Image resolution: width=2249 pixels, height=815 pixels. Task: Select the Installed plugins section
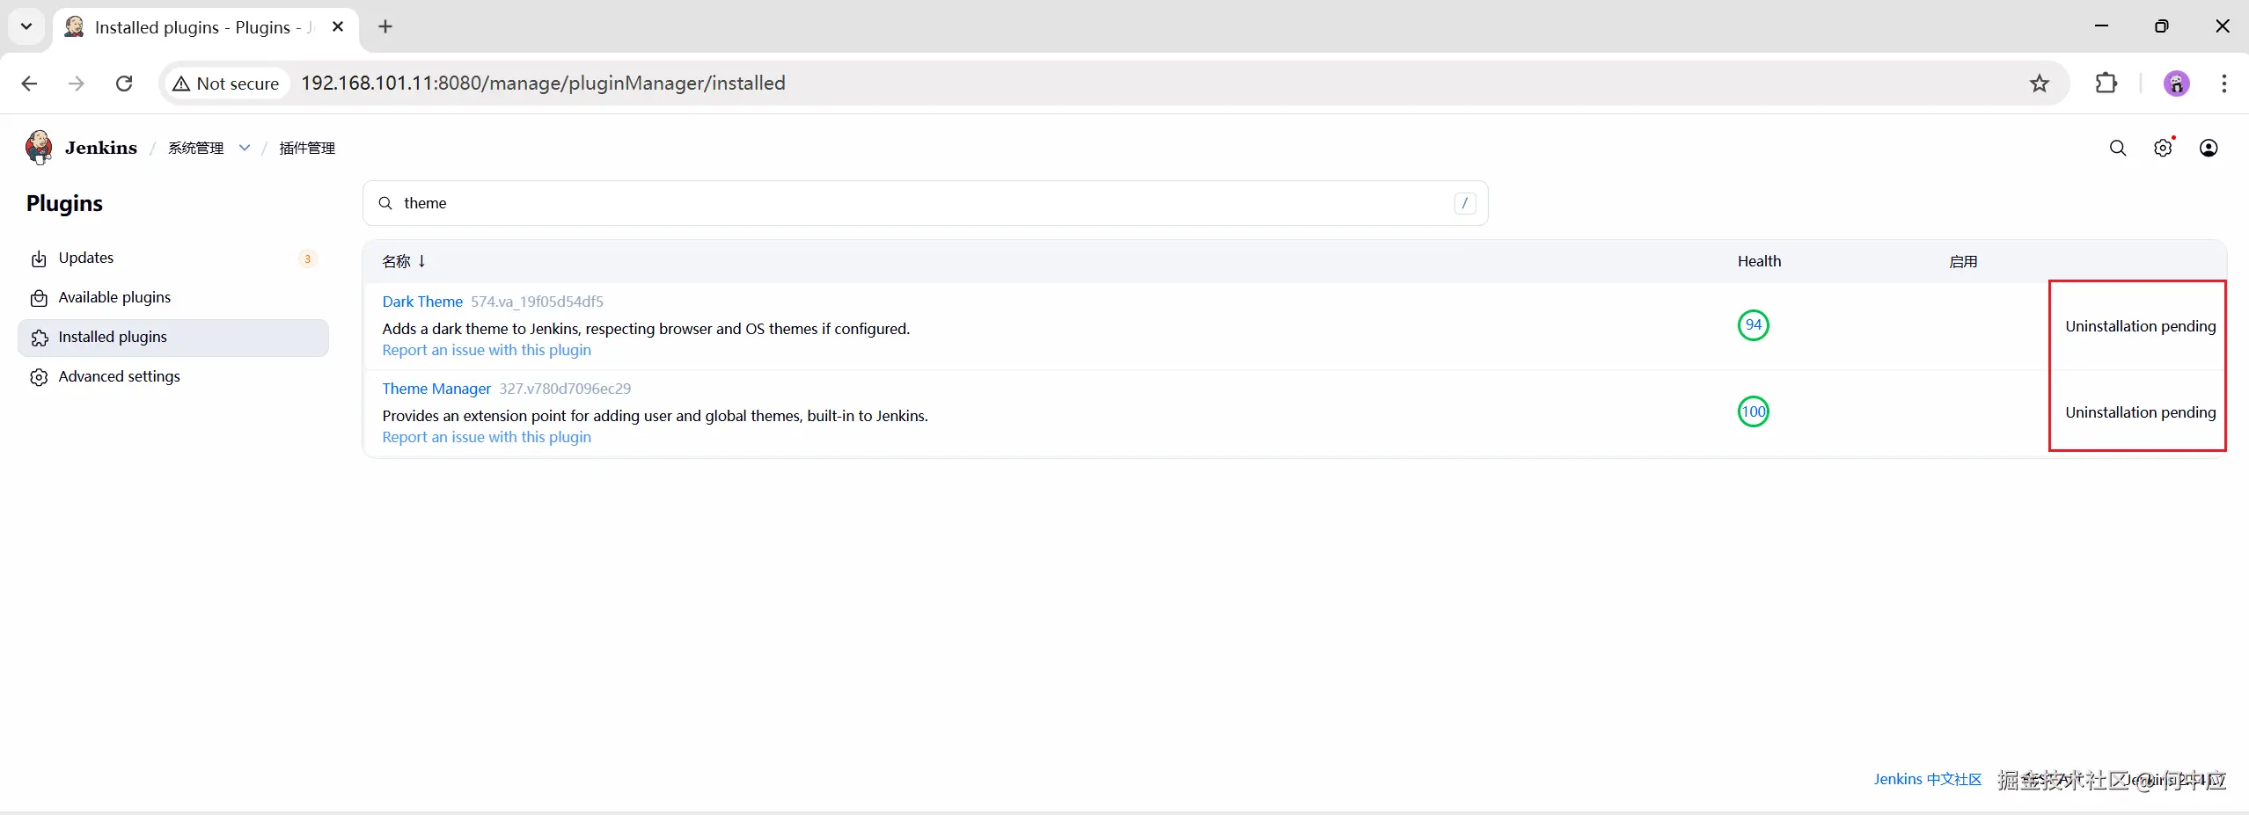coord(173,338)
